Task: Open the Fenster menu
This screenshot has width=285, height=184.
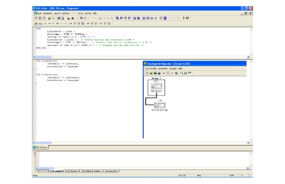Action: click(88, 14)
